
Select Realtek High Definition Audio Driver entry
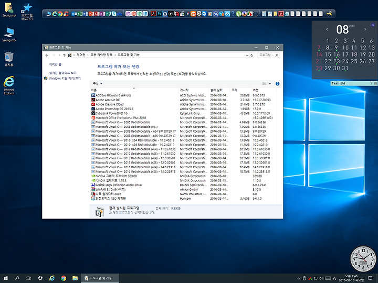(x=183, y=185)
